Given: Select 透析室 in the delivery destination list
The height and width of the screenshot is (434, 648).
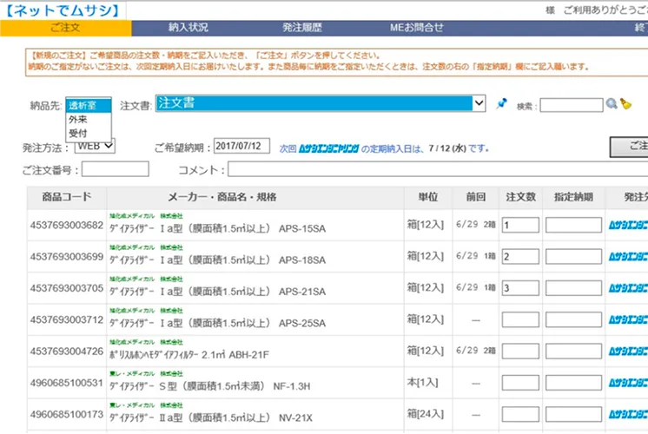Looking at the screenshot, I should [89, 105].
